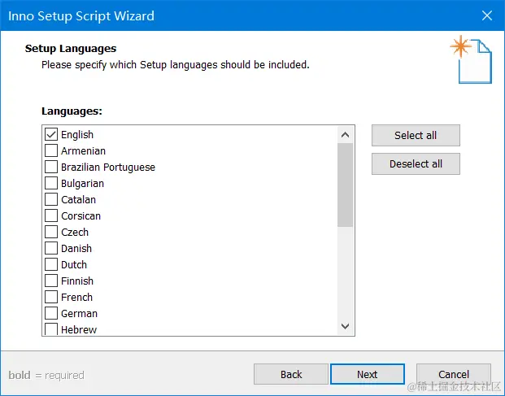Click the Finnish label text
Viewport: 505px width, 396px height.
tap(77, 281)
